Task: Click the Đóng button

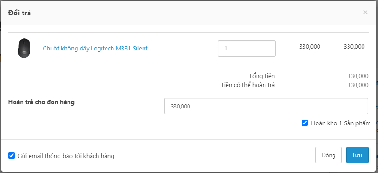Action: [x=328, y=155]
